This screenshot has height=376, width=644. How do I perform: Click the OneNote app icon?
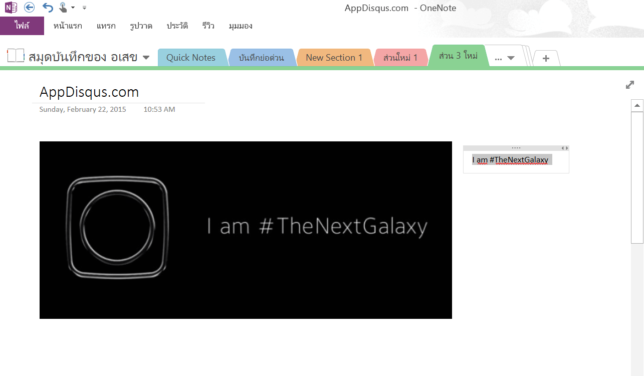click(x=11, y=7)
